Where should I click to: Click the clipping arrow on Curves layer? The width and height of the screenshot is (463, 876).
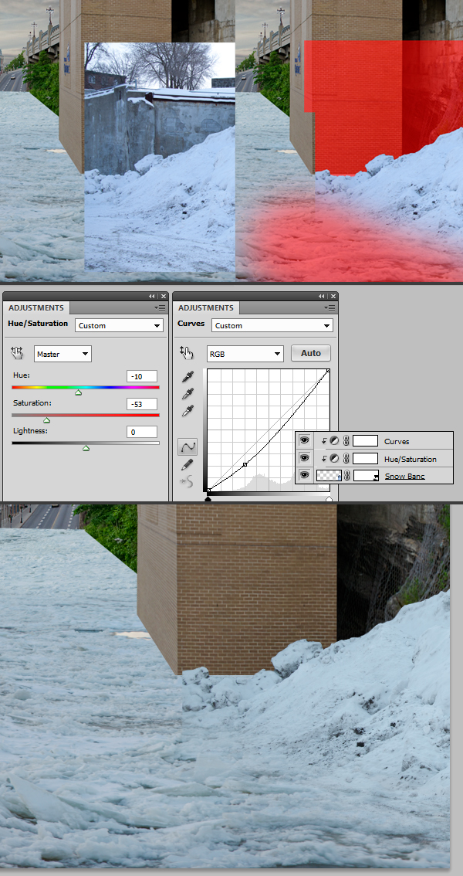click(324, 441)
